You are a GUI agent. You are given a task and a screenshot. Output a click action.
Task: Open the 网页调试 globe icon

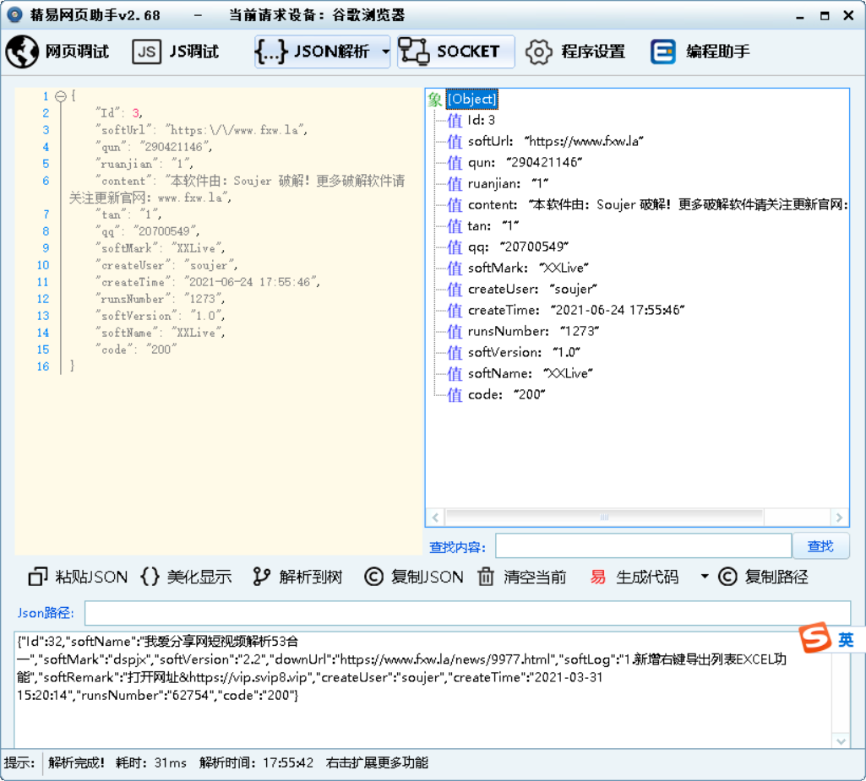(x=22, y=52)
